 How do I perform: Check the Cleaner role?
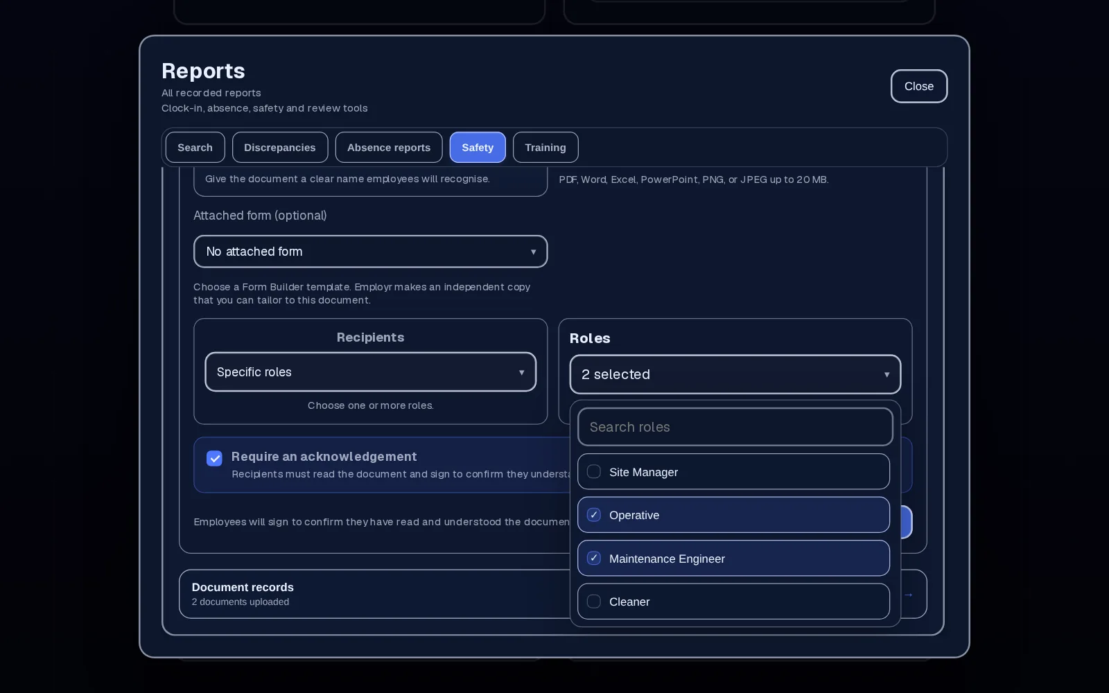pyautogui.click(x=733, y=602)
